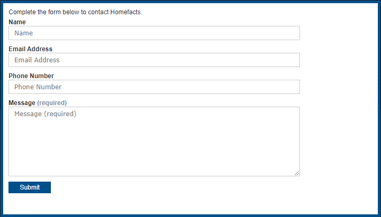Place cursor in the Message textarea
Image resolution: width=381 pixels, height=217 pixels.
[154, 141]
